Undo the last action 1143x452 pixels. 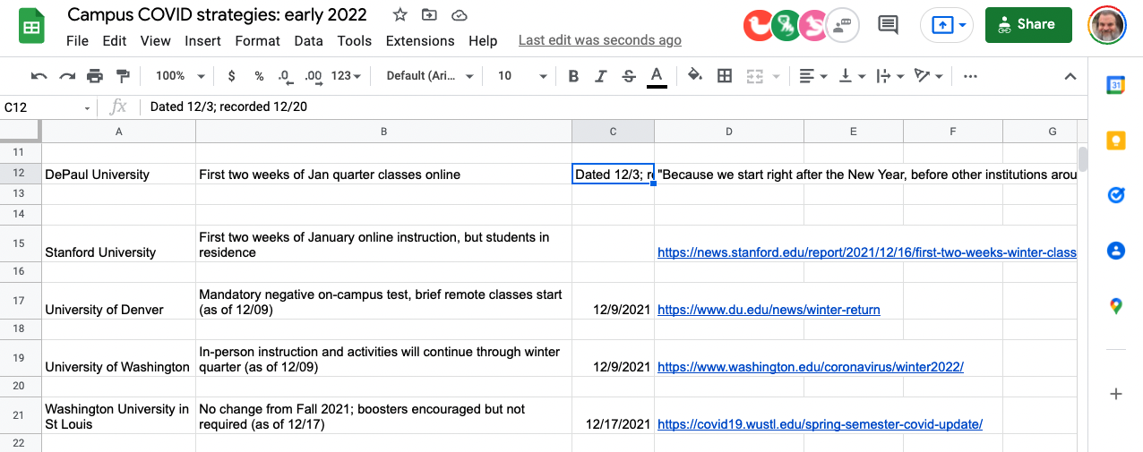(39, 76)
